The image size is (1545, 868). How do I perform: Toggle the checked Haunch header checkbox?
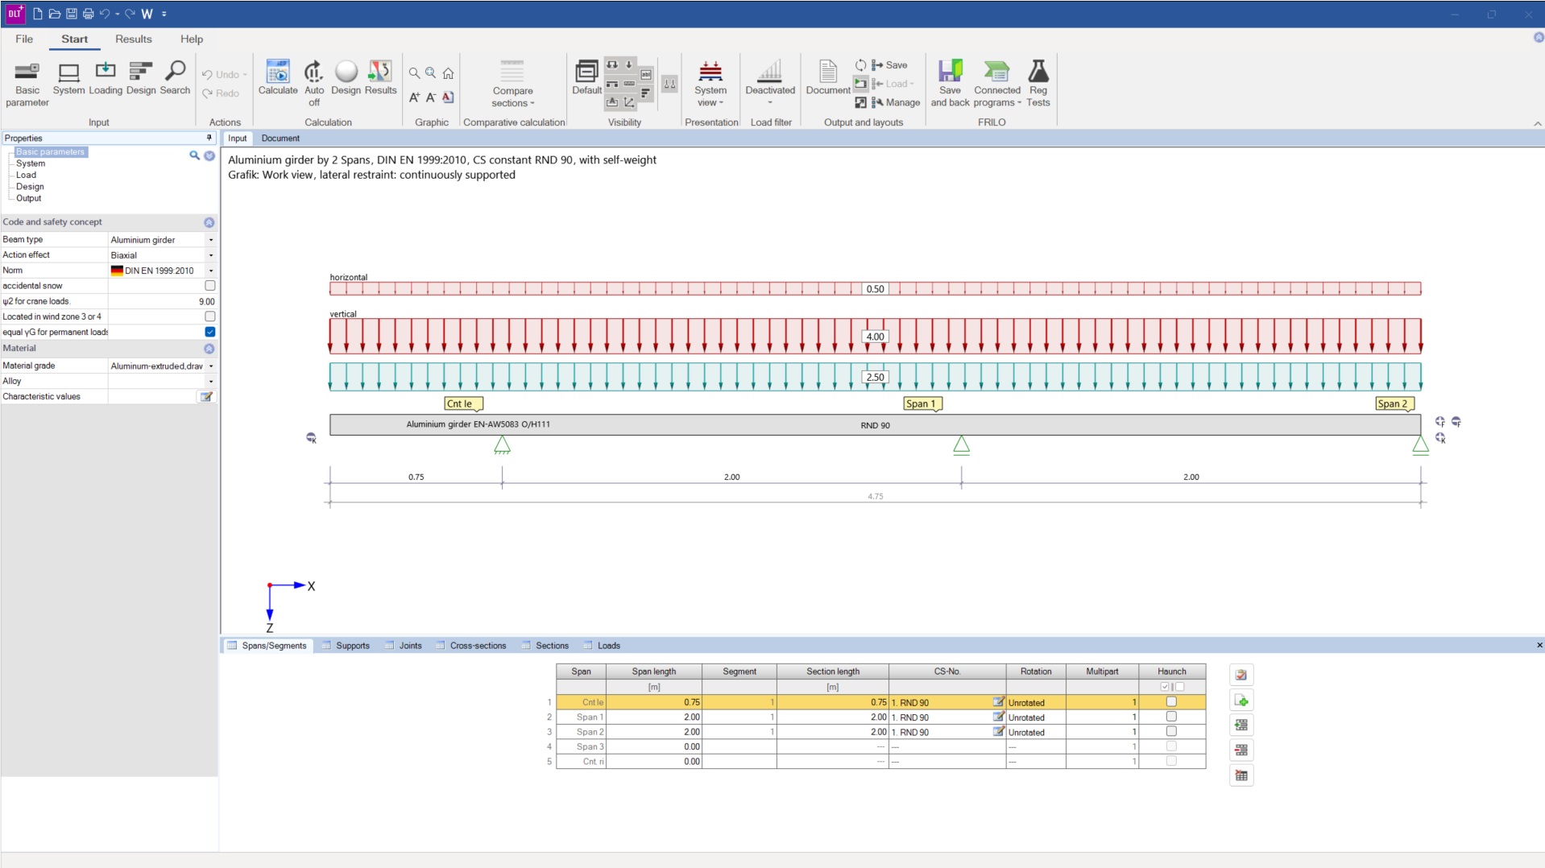click(1165, 687)
